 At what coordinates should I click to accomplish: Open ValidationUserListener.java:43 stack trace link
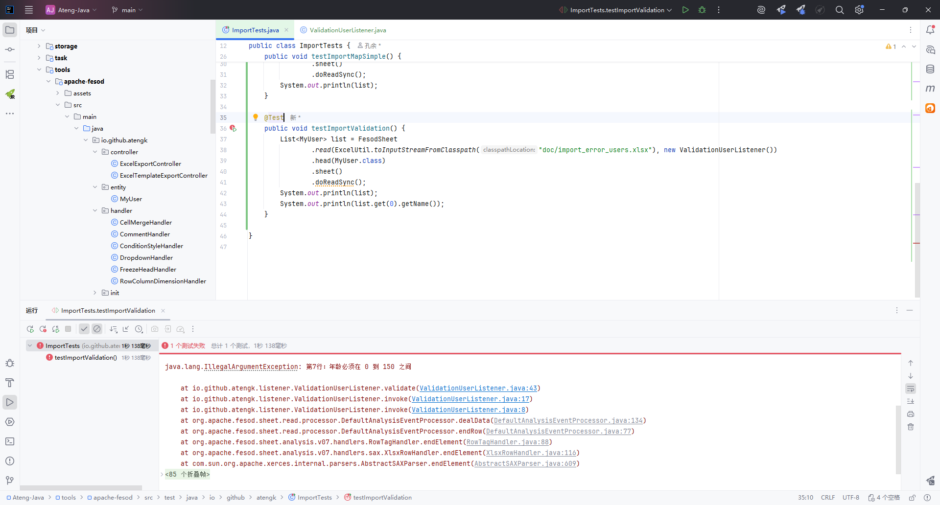pos(478,389)
